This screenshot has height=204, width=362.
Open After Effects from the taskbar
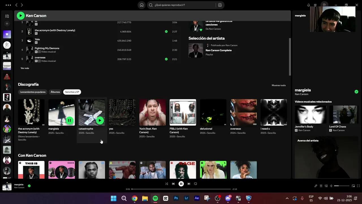tap(197, 198)
